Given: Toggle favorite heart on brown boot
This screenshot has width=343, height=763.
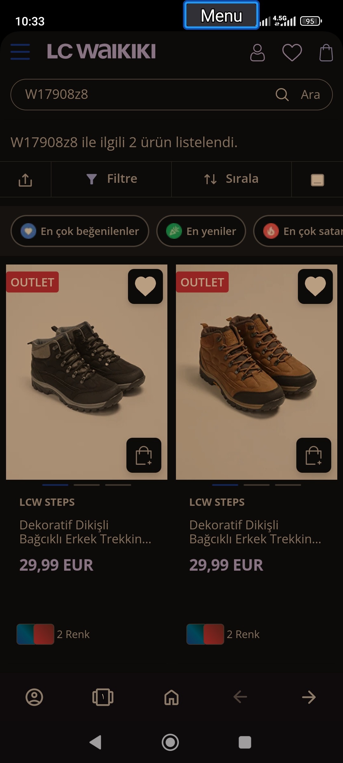Looking at the screenshot, I should tap(315, 286).
